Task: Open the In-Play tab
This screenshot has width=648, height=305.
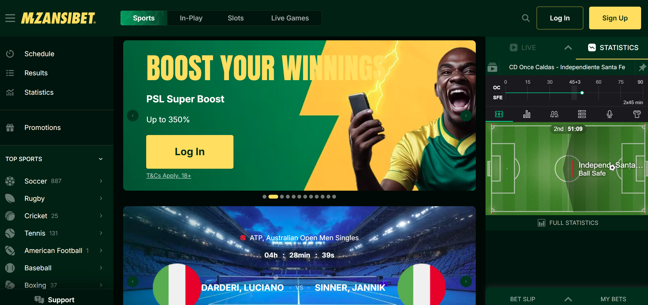Action: coord(191,18)
